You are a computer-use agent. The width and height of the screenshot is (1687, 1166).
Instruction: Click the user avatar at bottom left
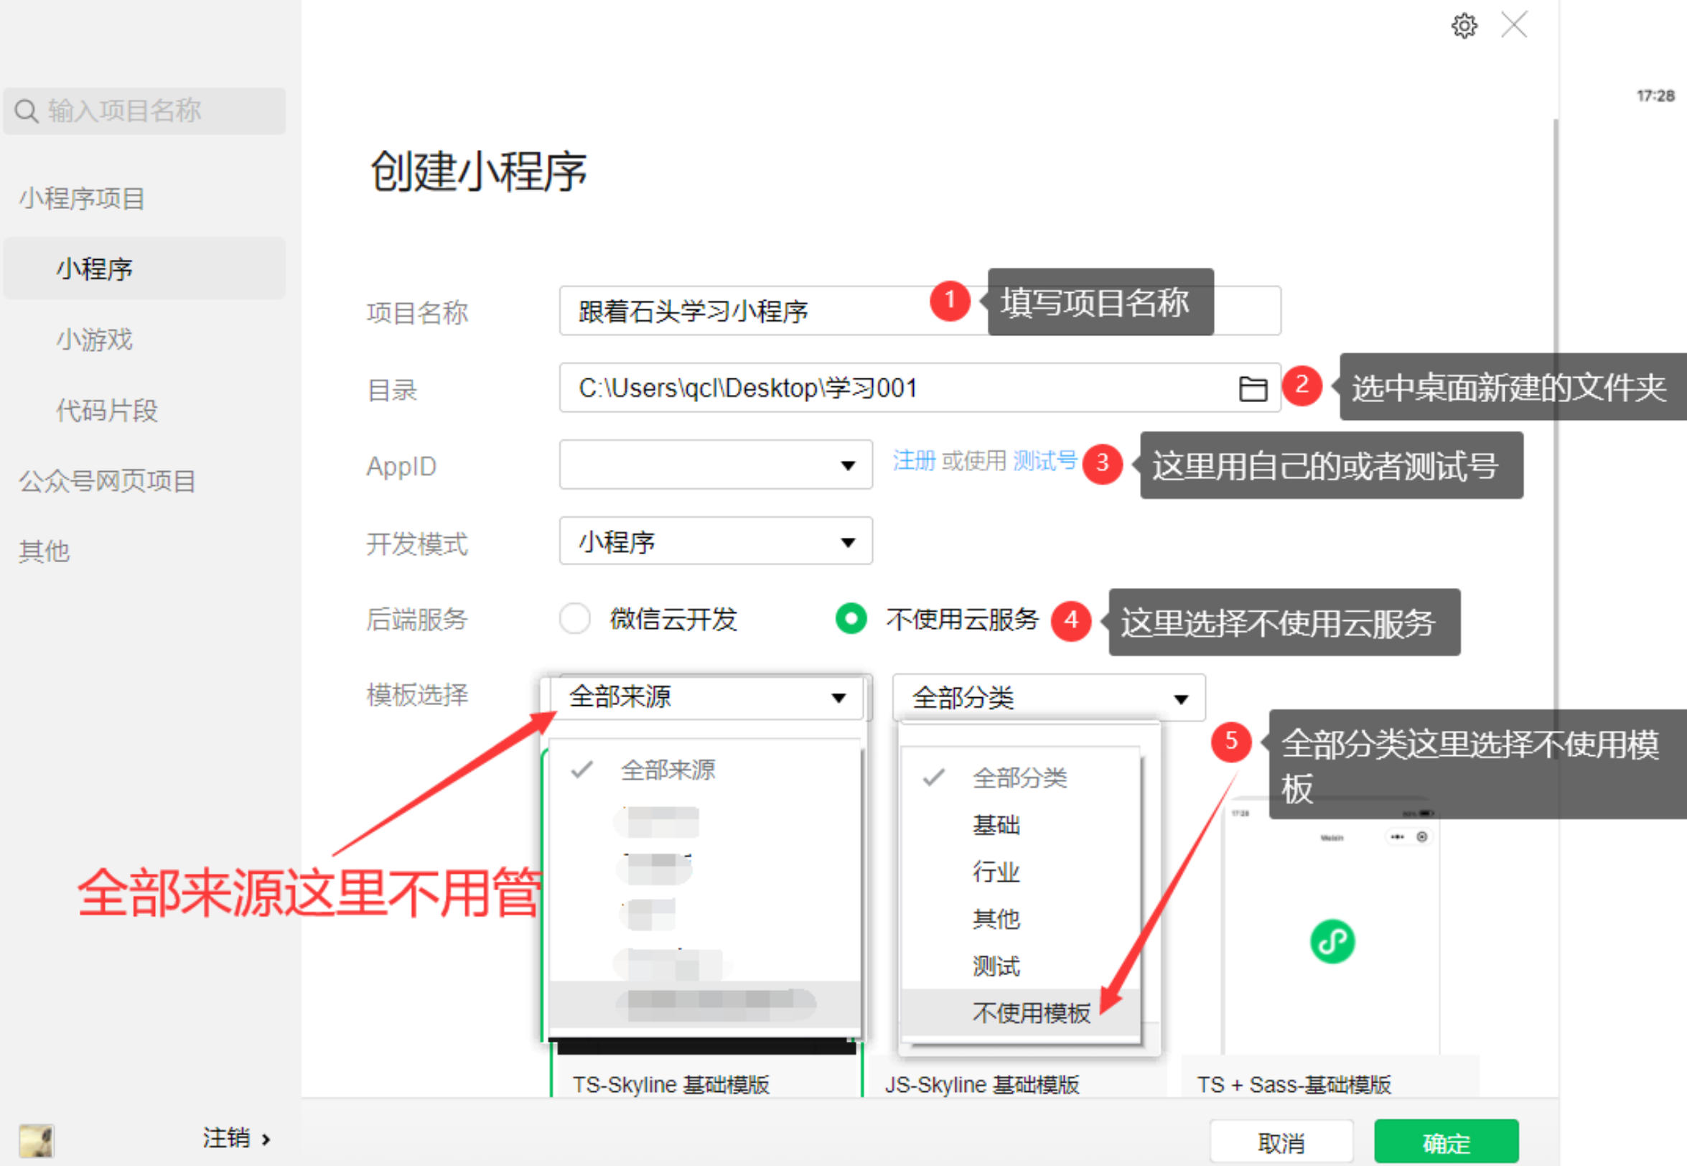(x=36, y=1140)
